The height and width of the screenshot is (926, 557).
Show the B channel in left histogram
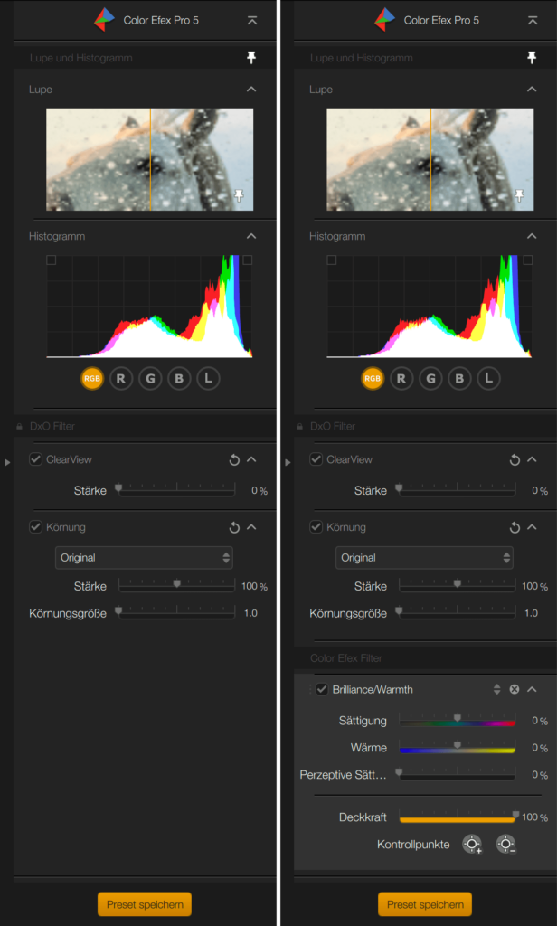click(x=179, y=379)
